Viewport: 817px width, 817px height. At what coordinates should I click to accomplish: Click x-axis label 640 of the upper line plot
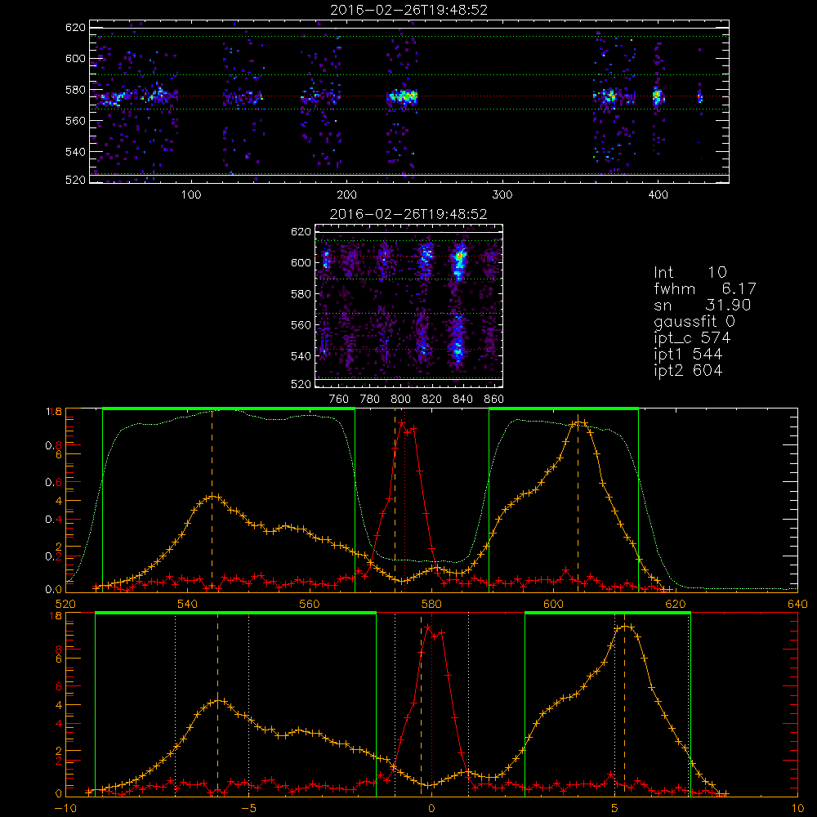click(x=797, y=604)
